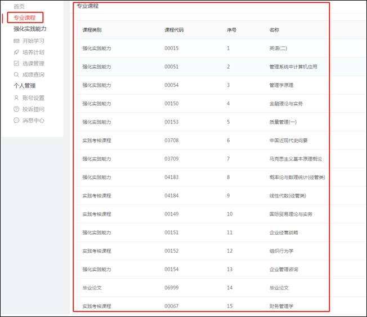Click the 培养计划 rocket icon
Screen dimensions: 367x317
click(16, 52)
